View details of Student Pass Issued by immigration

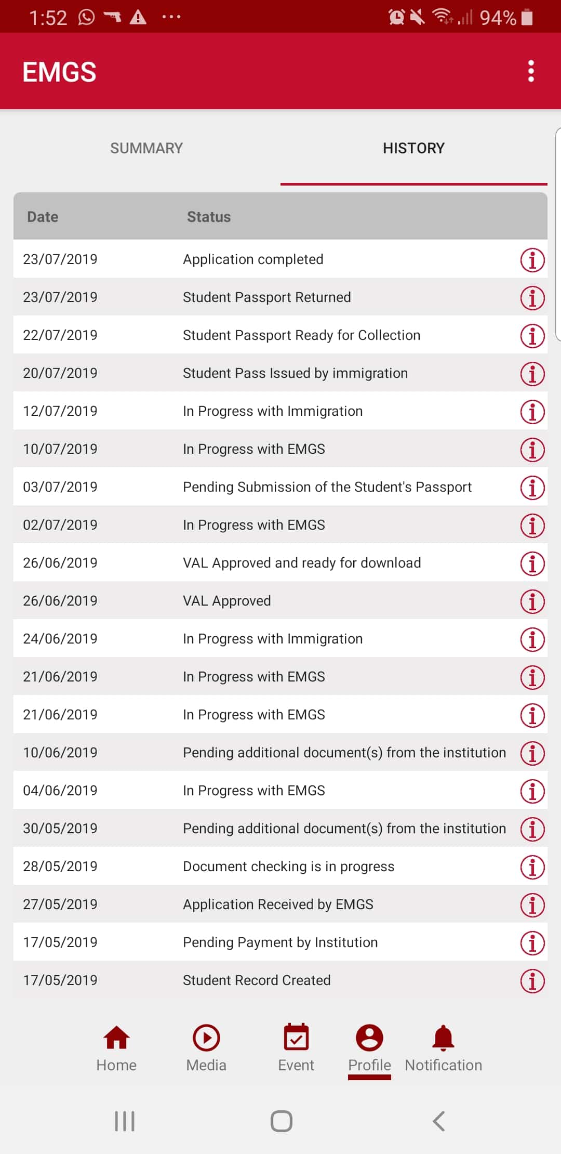click(532, 374)
